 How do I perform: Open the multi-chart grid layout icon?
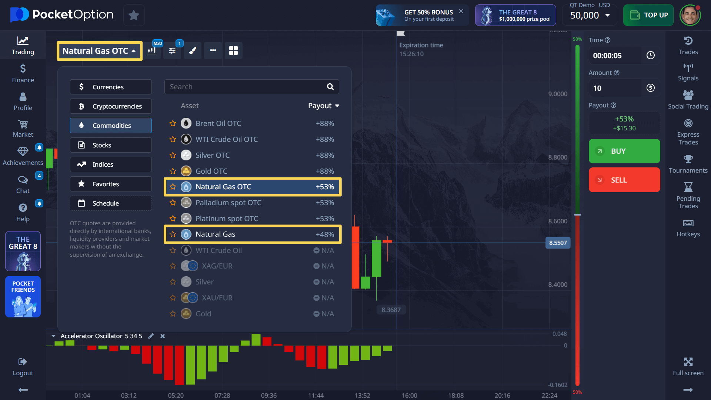[x=233, y=51]
